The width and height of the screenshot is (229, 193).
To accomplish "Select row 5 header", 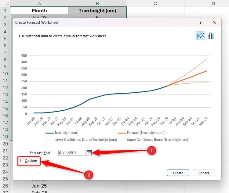I will click(5, 38).
